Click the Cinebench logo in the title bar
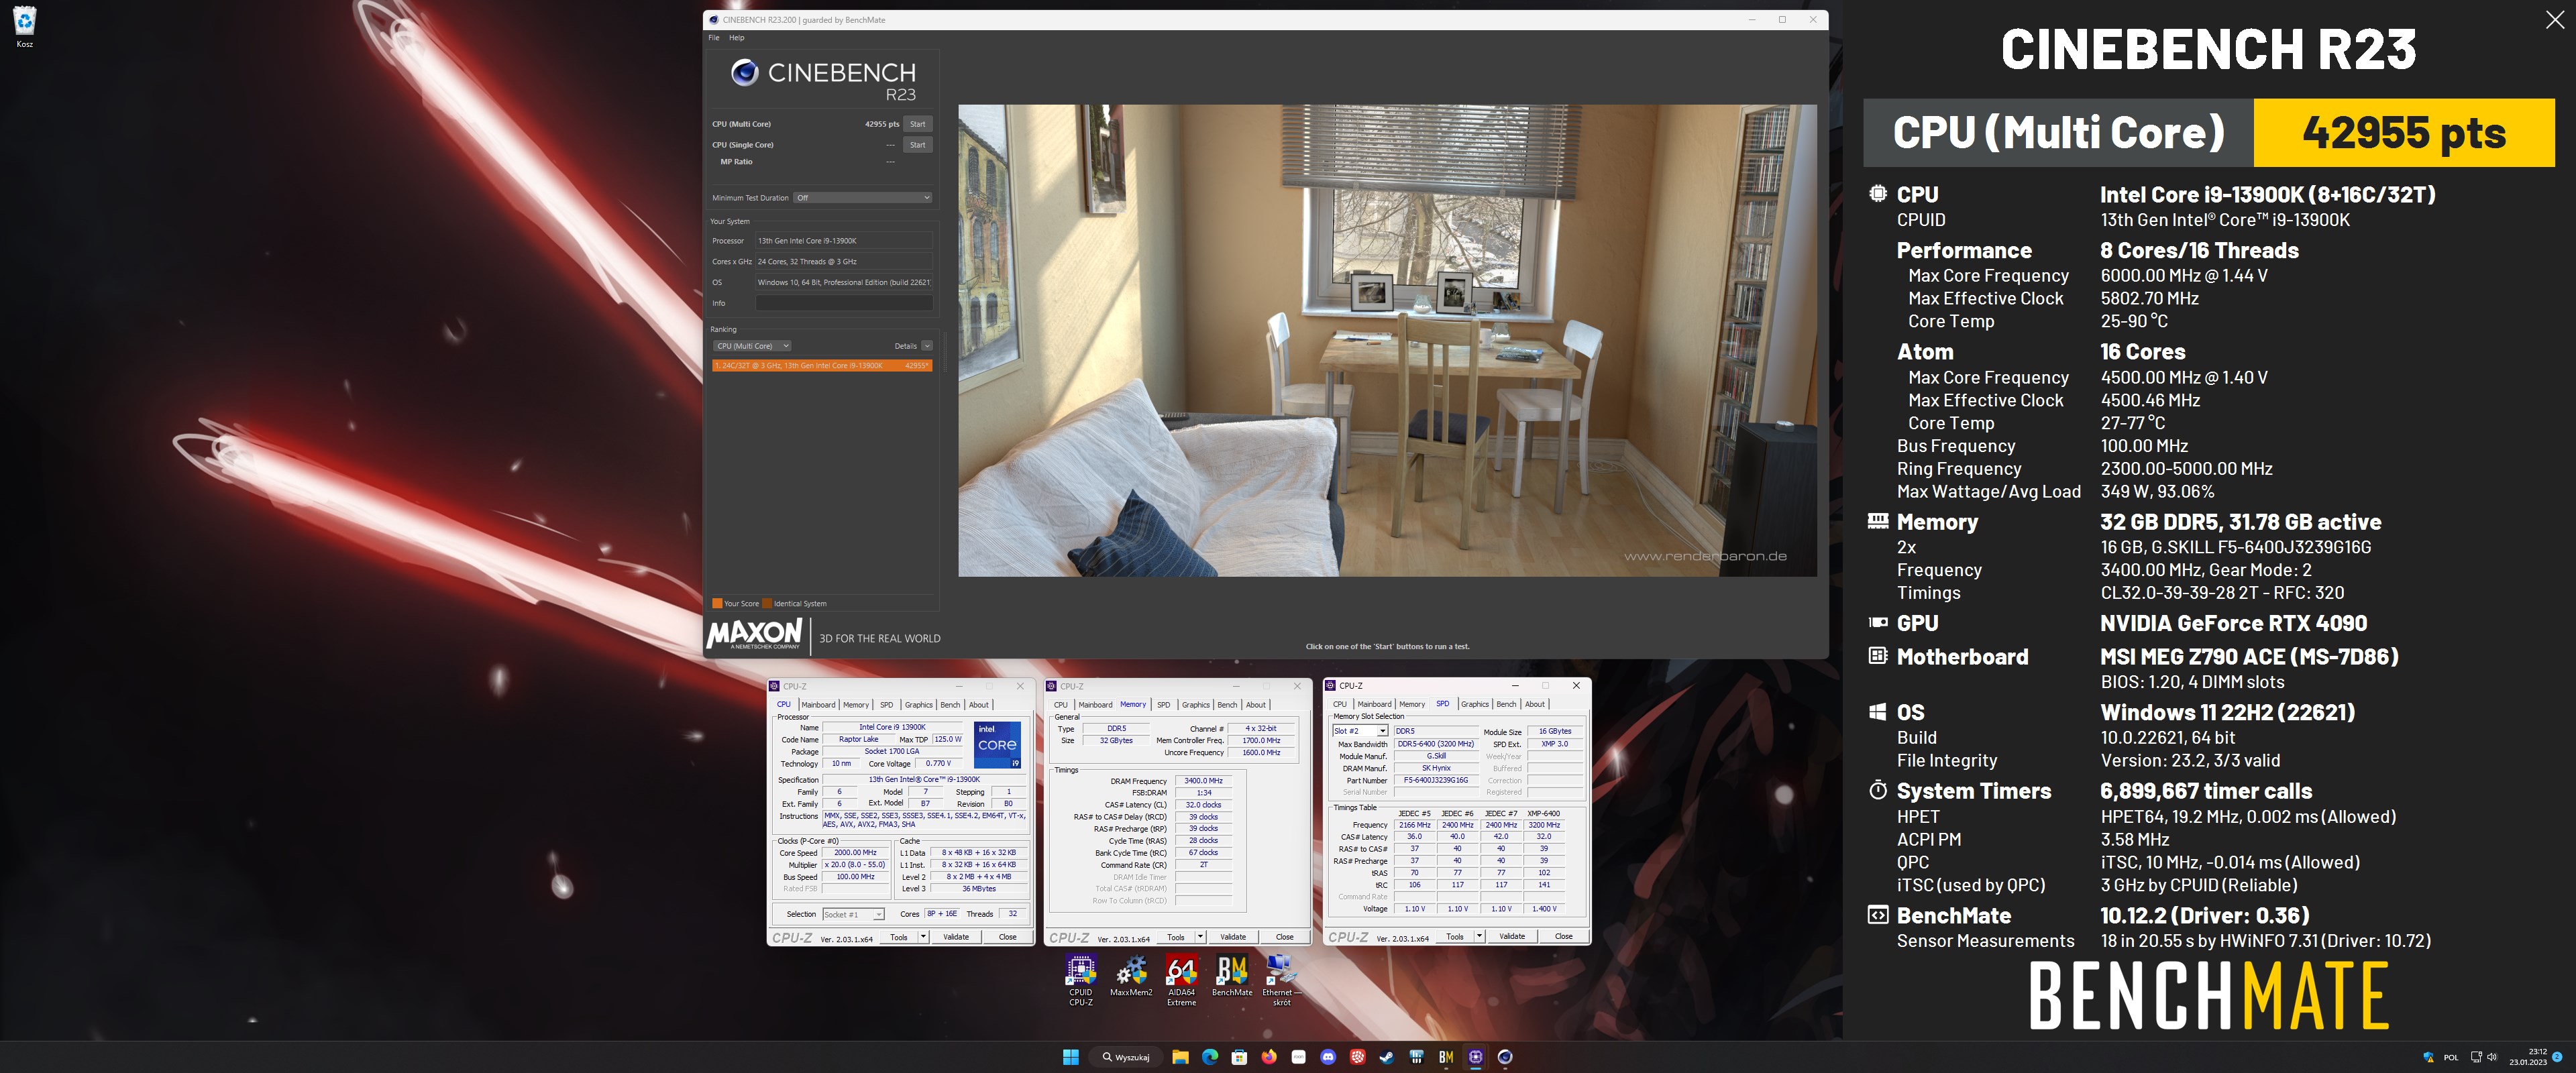The height and width of the screenshot is (1073, 2576). [x=714, y=19]
